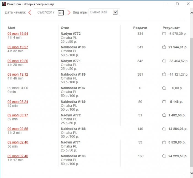Click wallet icon next to 3 520,80 р.
The width and height of the screenshot is (193, 178).
click(x=164, y=142)
